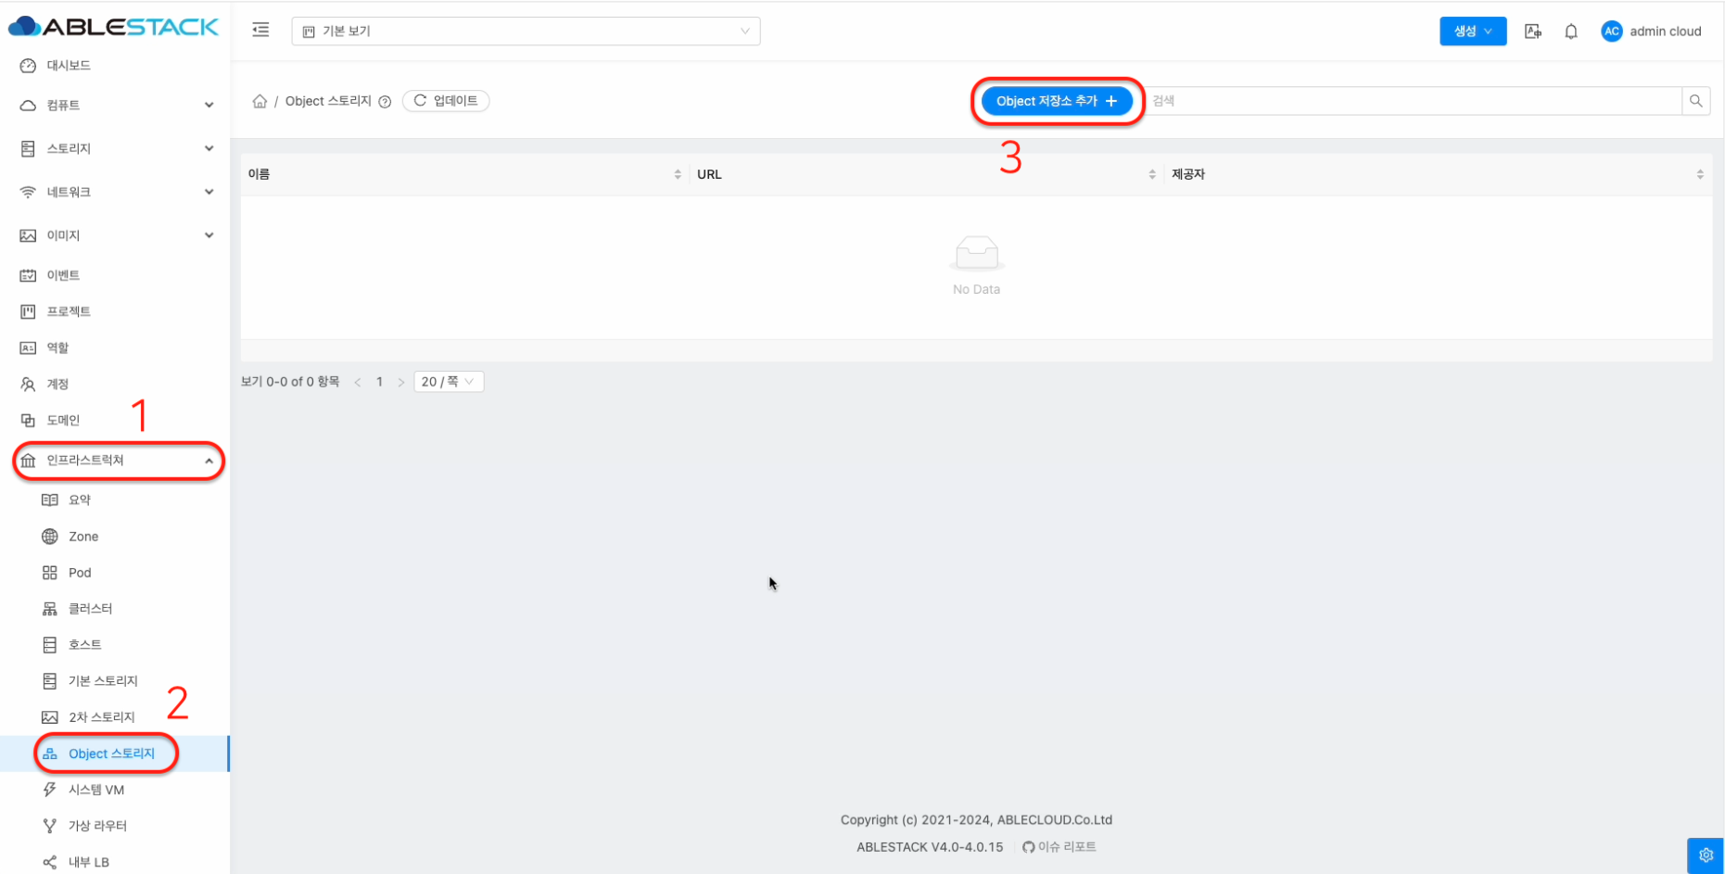Sort the 제공자 column
Screen dimensions: 1725x874
(x=1700, y=174)
